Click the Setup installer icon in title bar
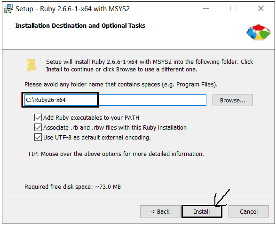Screen dimensions: 276x225 (x=8, y=8)
